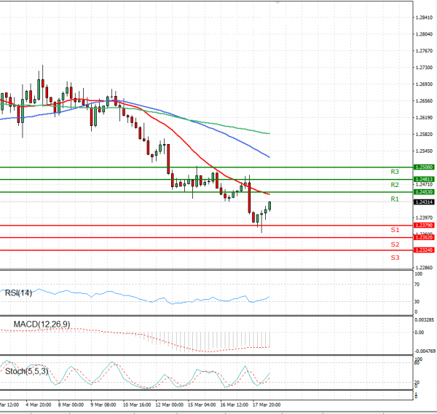Click the 4 Mar 20:00 time label
The image size is (437, 414).
tap(39, 405)
